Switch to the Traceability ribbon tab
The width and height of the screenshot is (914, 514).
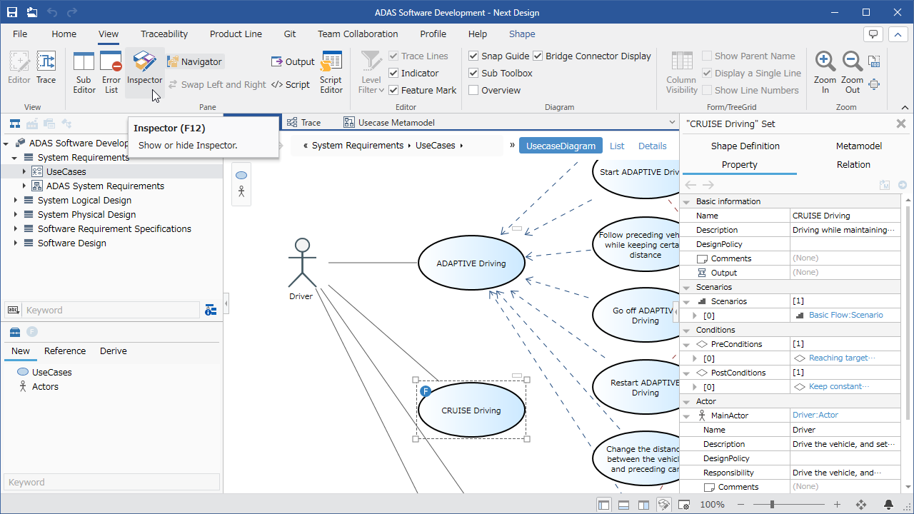pos(164,34)
